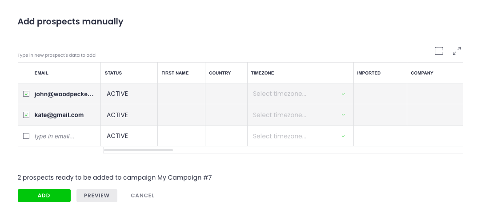Click the expand to fullscreen arrows icon

coord(457,51)
